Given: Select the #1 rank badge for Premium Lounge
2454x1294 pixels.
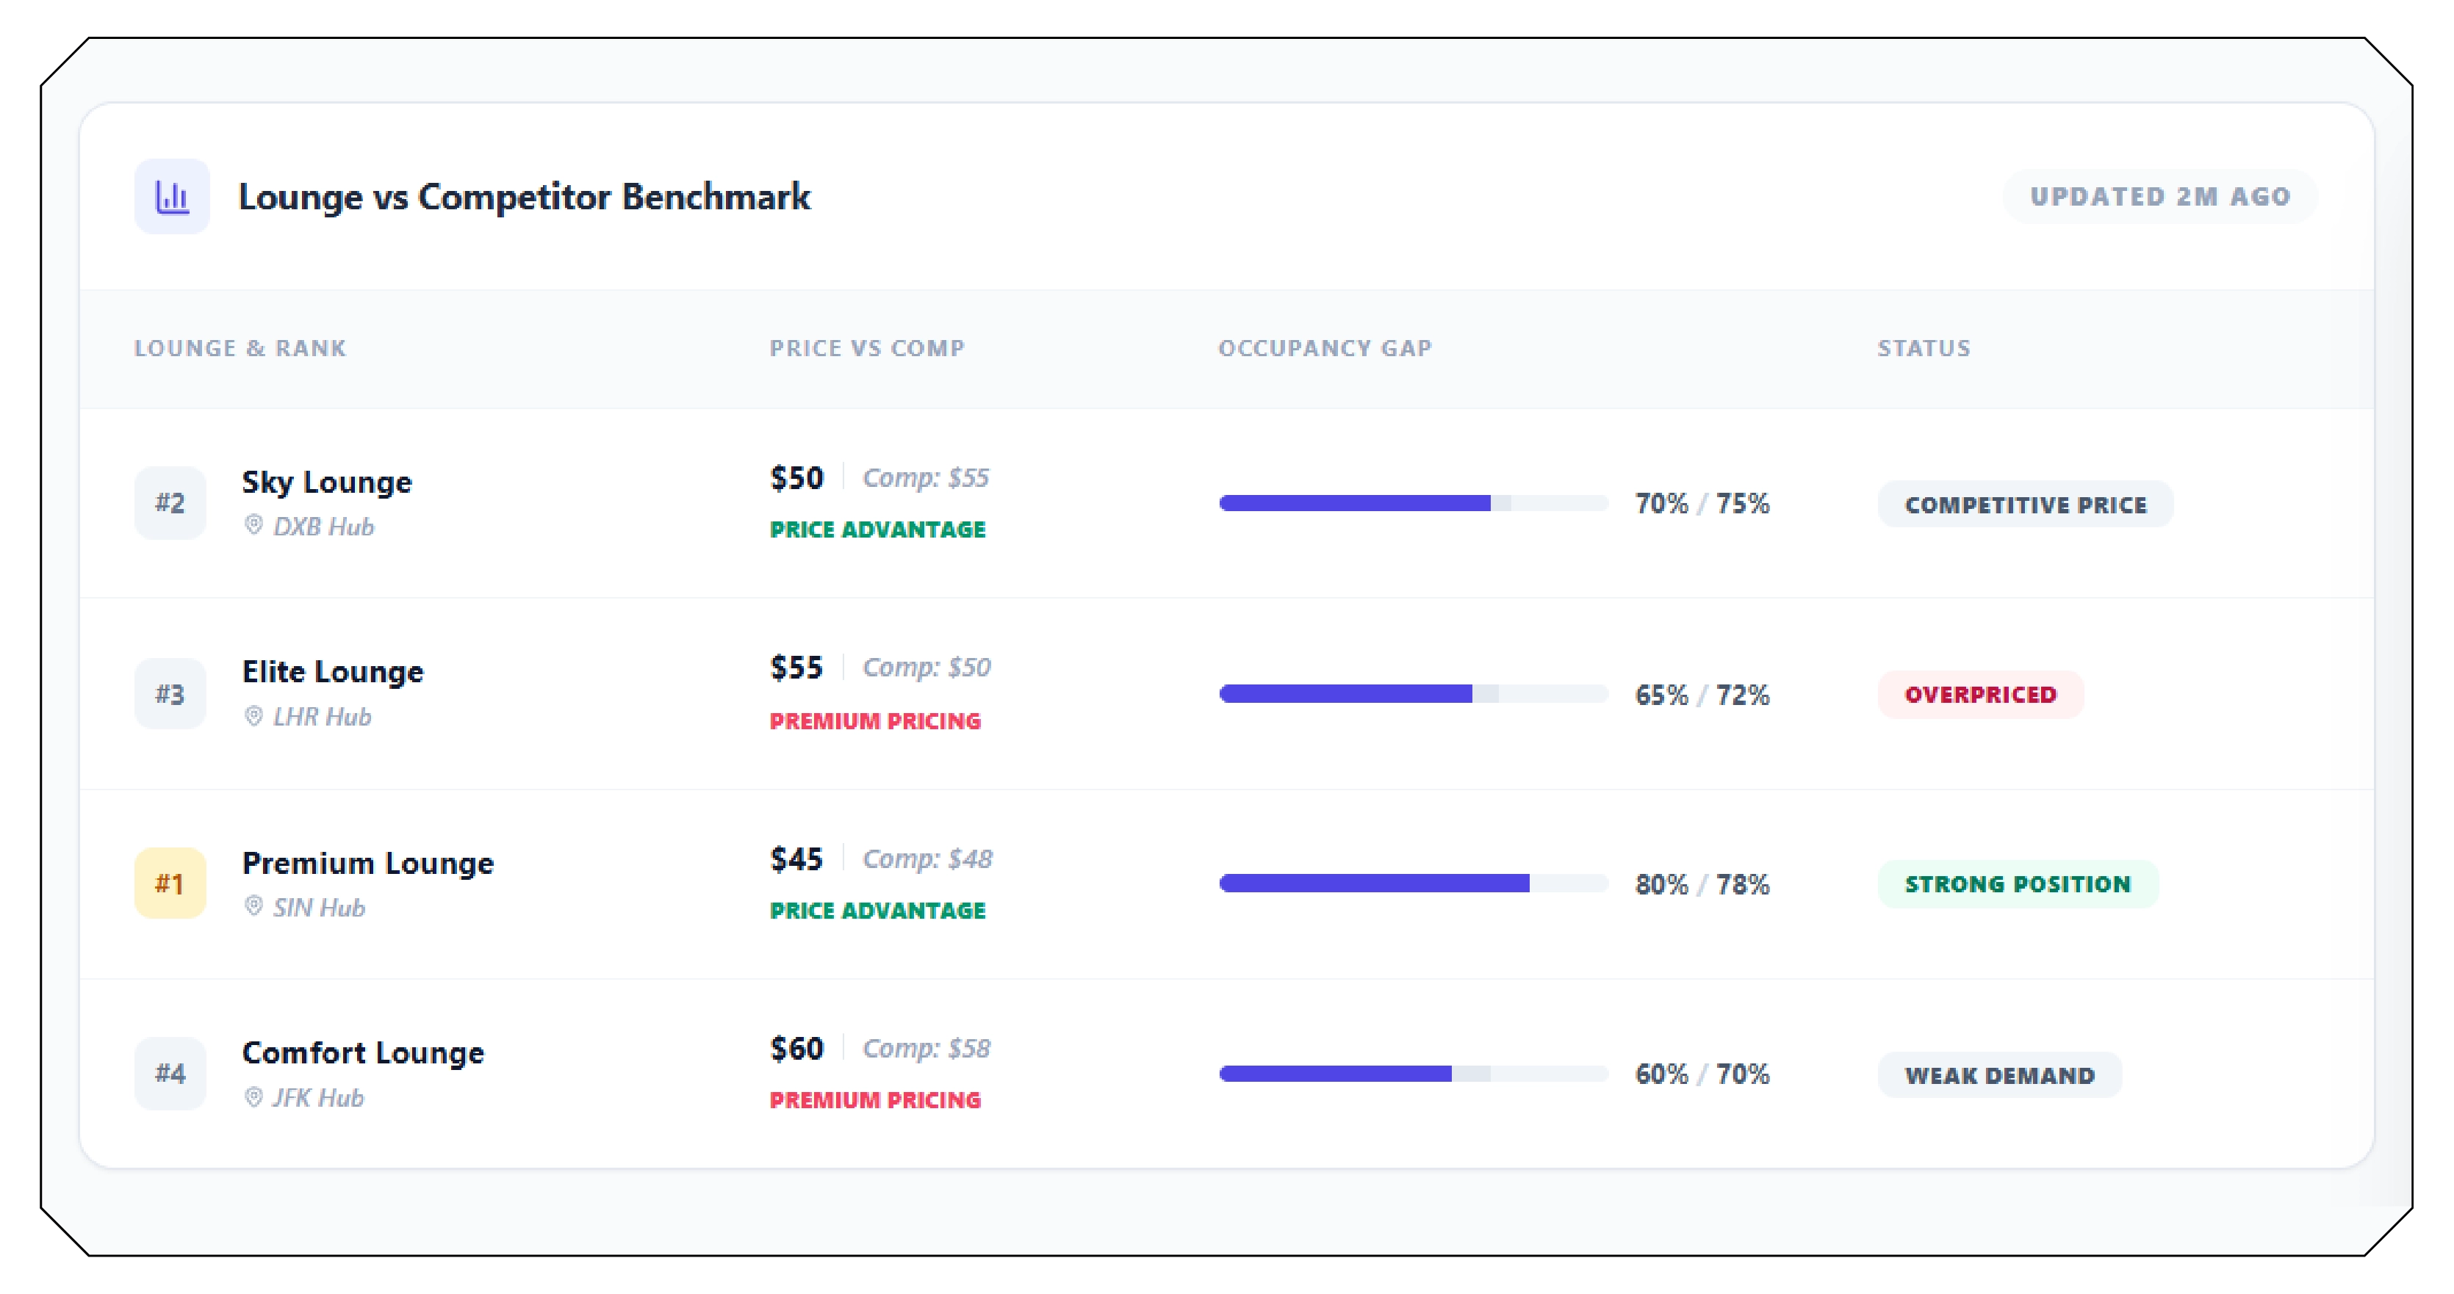Looking at the screenshot, I should pos(170,883).
